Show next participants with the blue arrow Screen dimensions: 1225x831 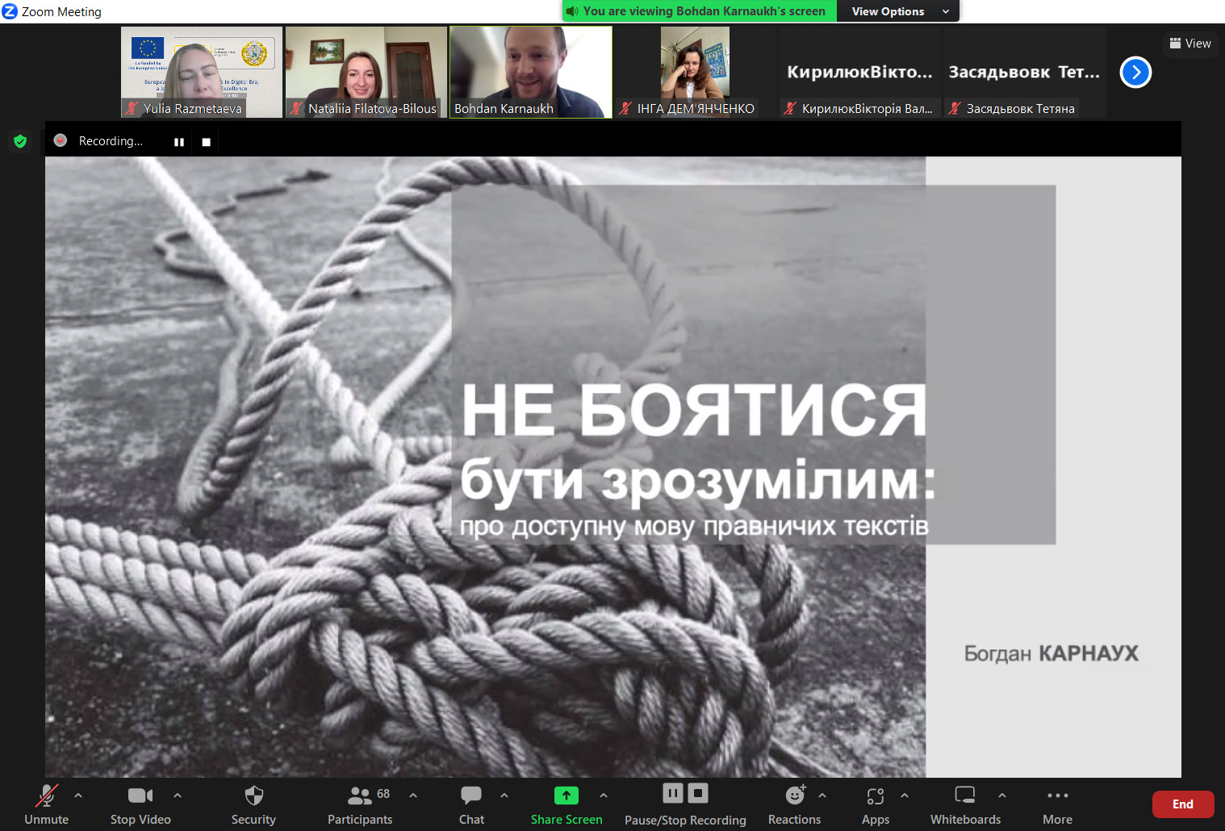coord(1135,73)
